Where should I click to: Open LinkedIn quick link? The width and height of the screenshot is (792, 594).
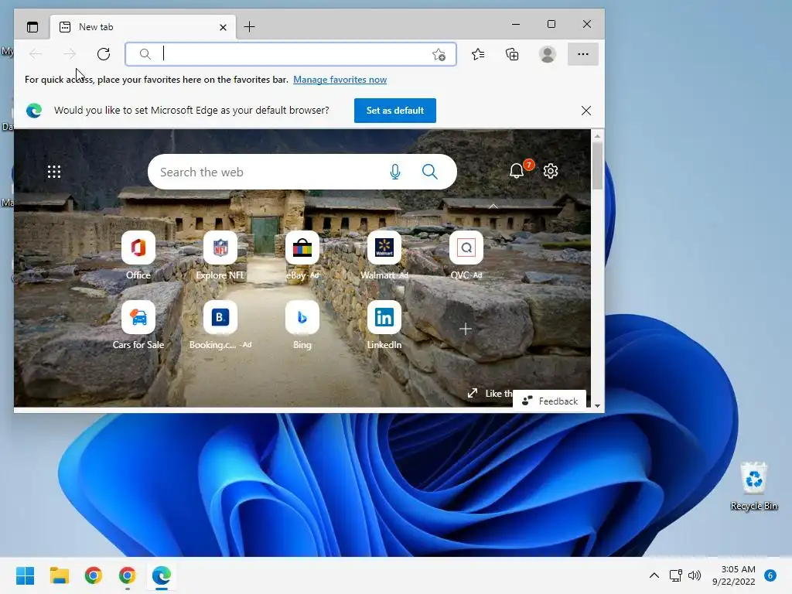click(x=384, y=325)
